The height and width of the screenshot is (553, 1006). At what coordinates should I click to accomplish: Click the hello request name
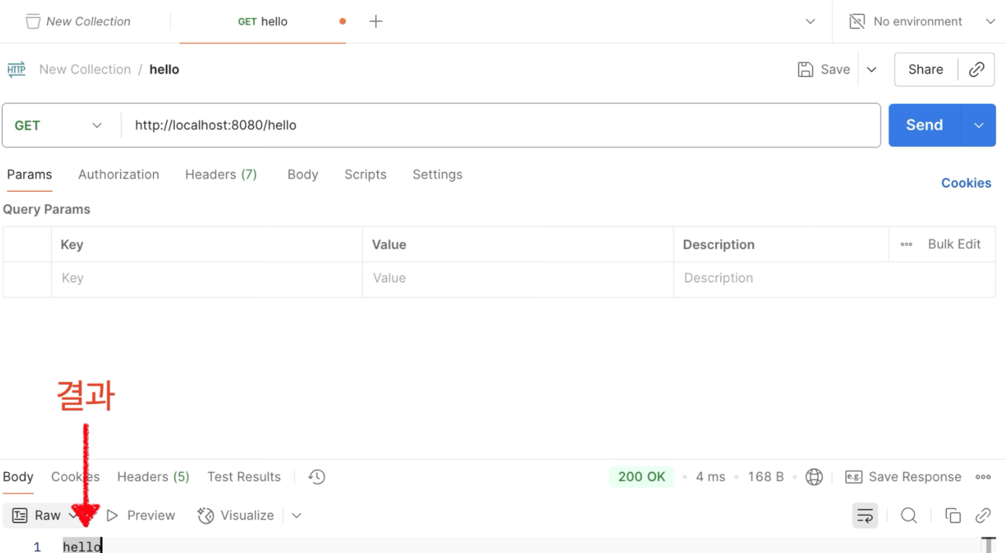164,69
